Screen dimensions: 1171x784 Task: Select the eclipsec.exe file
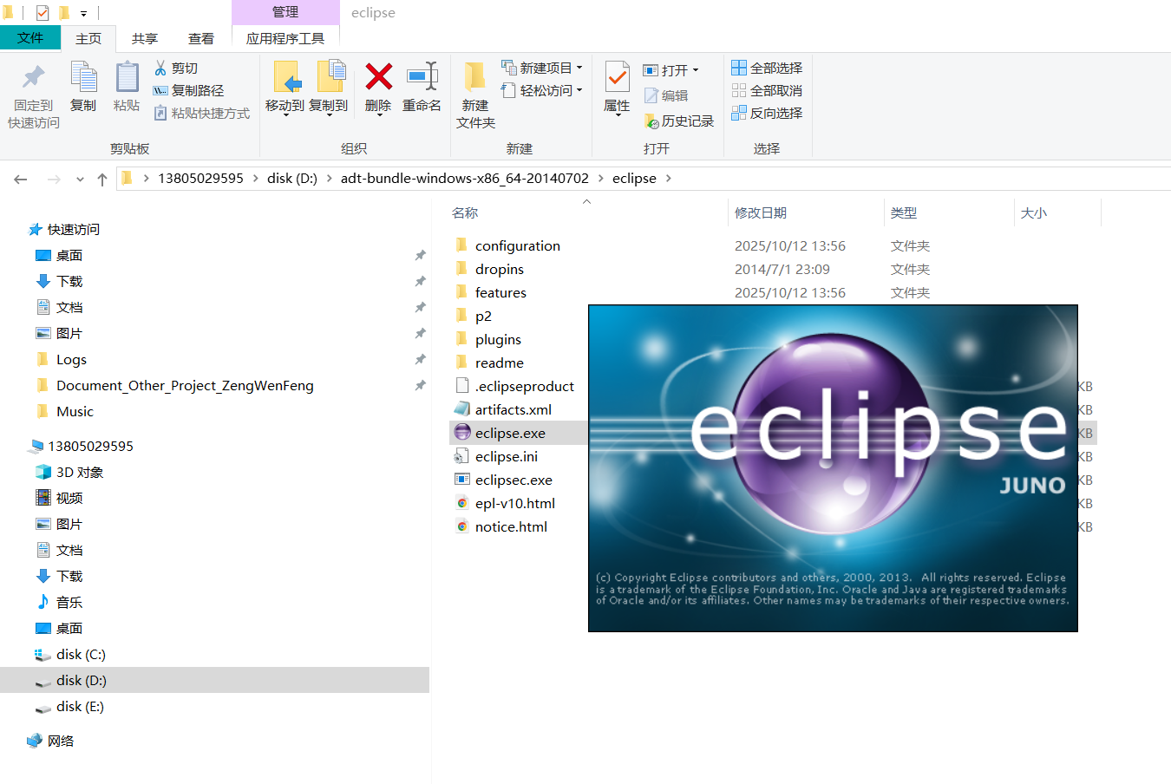(x=514, y=480)
